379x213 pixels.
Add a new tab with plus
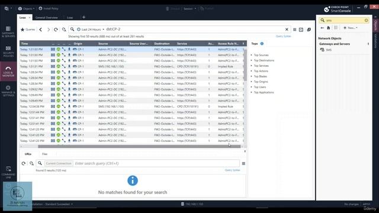click(83, 17)
